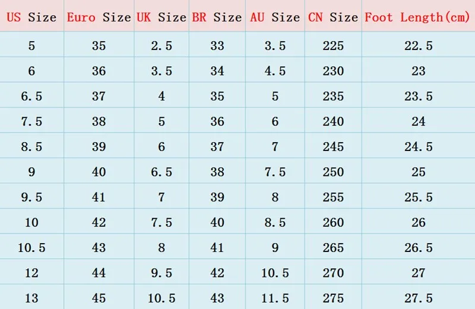475x309 pixels.
Task: Select the US size 10.5 cell
Action: 31,247
